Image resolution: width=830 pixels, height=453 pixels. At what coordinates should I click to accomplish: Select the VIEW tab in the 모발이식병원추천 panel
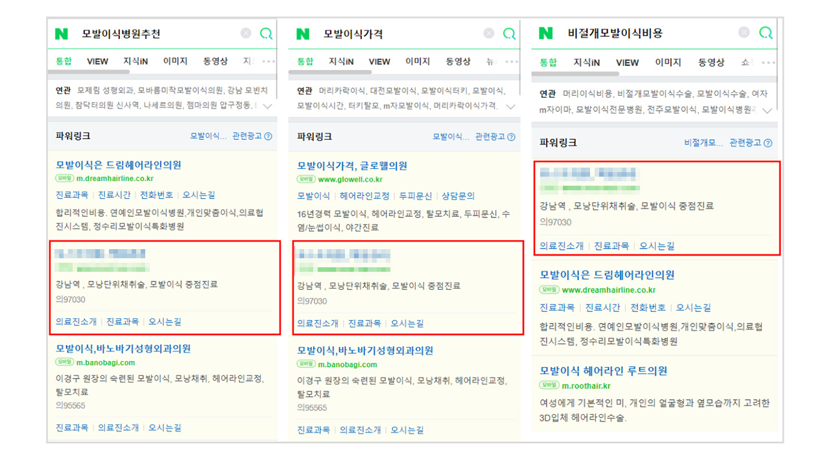(x=97, y=61)
